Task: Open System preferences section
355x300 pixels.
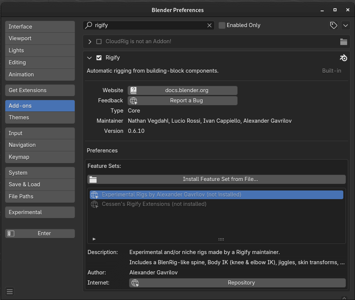Action: 40,173
